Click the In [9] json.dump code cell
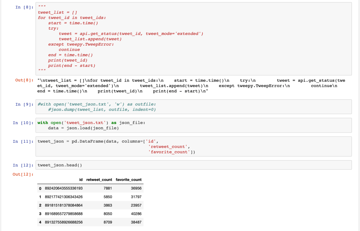This screenshot has width=360, height=231. click(x=194, y=107)
